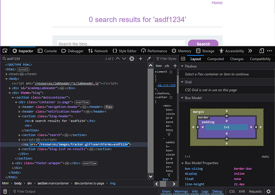The image size is (275, 195).
Task: Switch to the Layout tab
Action: [x=196, y=59]
